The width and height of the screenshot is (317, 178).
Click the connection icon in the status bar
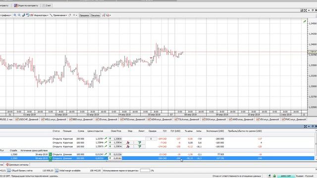[x=269, y=176]
